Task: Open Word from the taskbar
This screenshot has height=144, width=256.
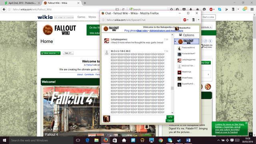Action: (188, 140)
